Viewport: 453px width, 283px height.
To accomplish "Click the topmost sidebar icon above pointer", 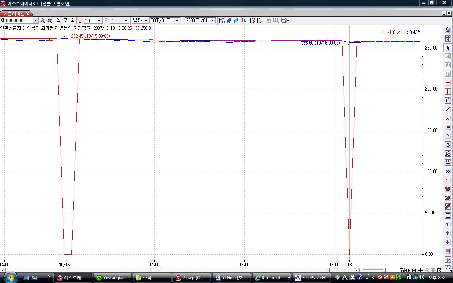I will point(448,30).
